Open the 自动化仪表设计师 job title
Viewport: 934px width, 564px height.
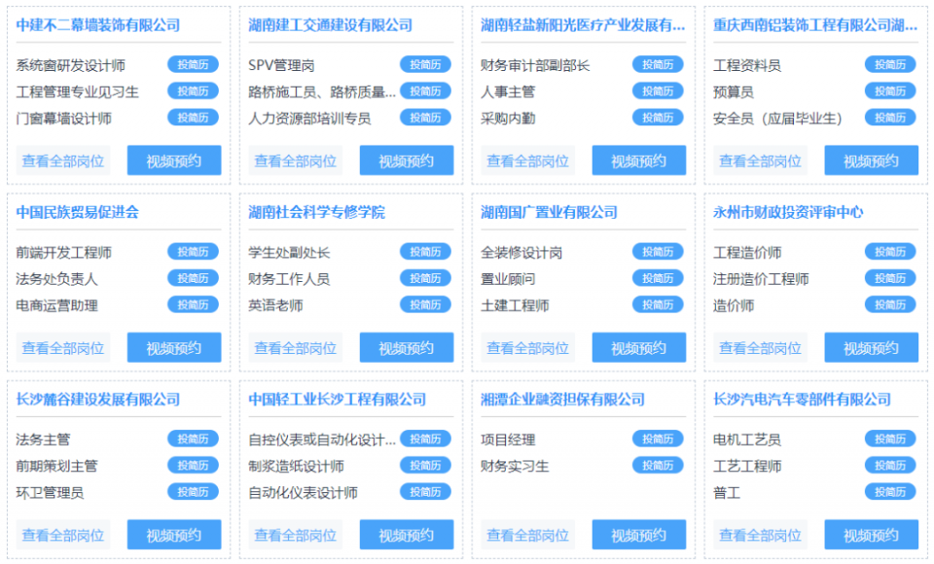(x=303, y=493)
